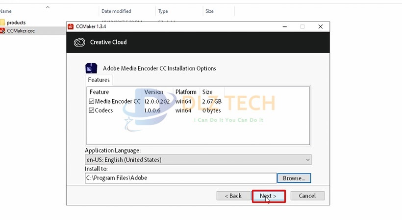This screenshot has width=402, height=220.
Task: Open the Application Language dropdown
Action: click(x=198, y=160)
